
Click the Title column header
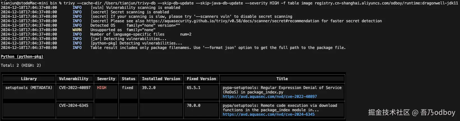tap(282, 79)
